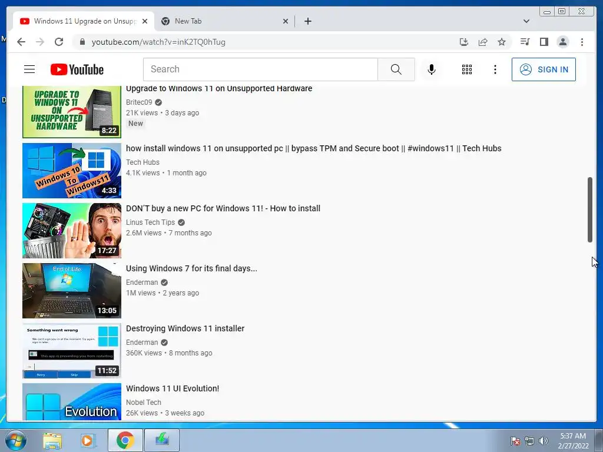Screen dimensions: 603x452
Task: Click the YouTube logo
Action: [x=77, y=69]
